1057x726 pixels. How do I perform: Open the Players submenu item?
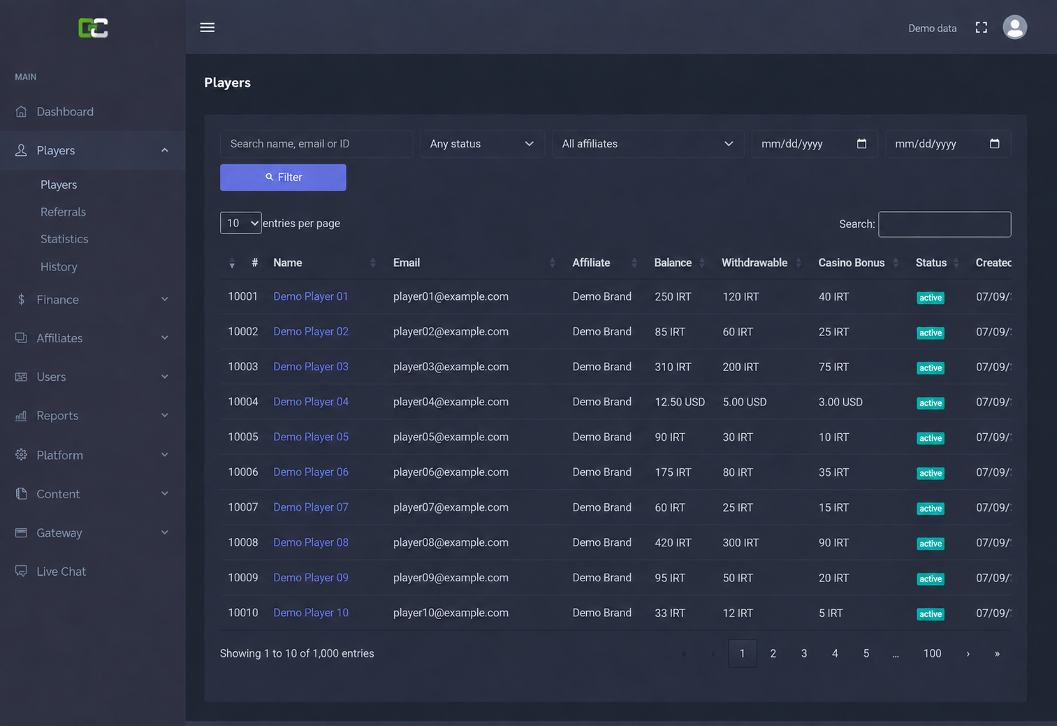(59, 185)
